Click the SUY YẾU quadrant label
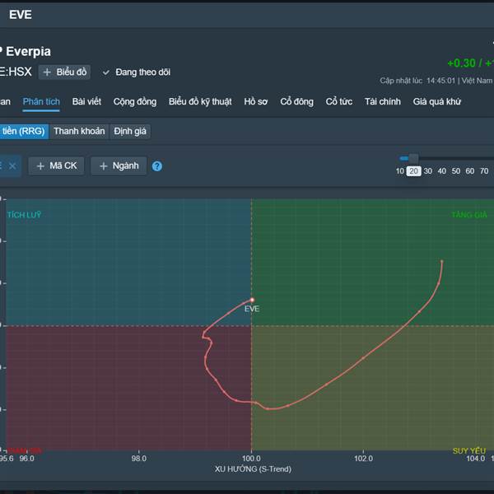This screenshot has width=494, height=494. click(x=469, y=450)
